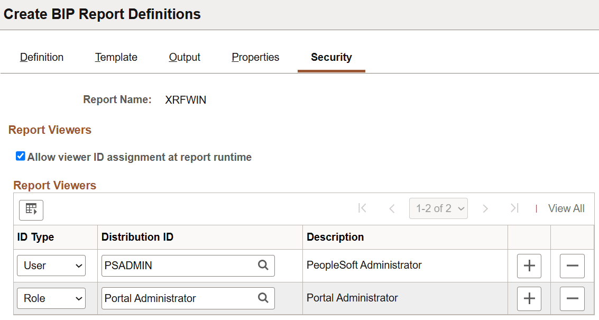Open the grid personalization icon

pos(31,210)
